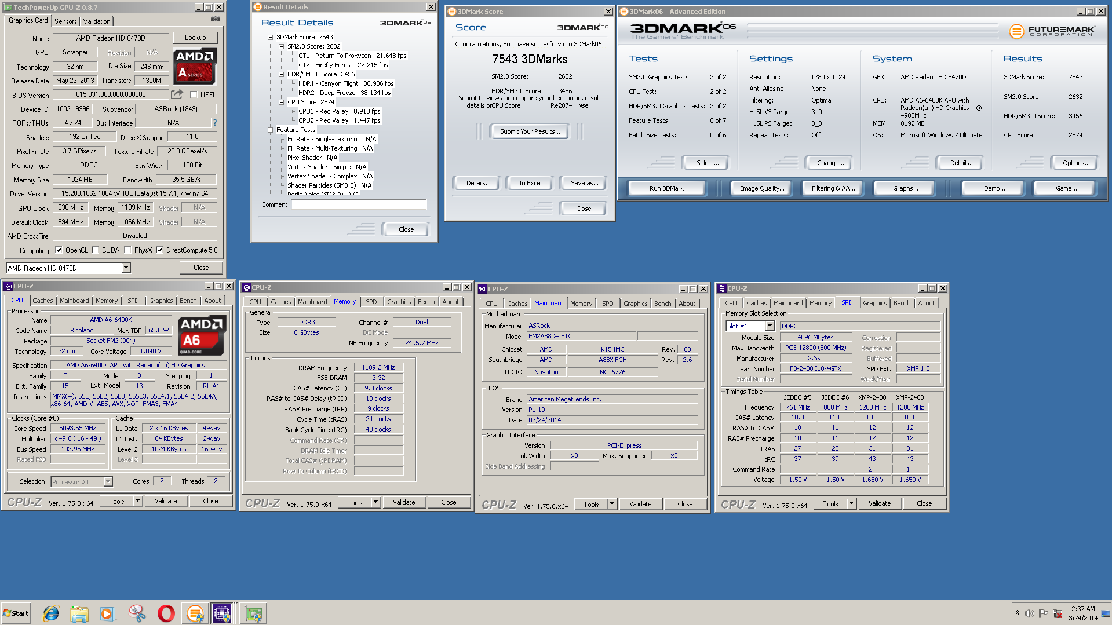1112x625 pixels.
Task: Click the BIOS export share icon in GPU-Z
Action: [x=177, y=94]
